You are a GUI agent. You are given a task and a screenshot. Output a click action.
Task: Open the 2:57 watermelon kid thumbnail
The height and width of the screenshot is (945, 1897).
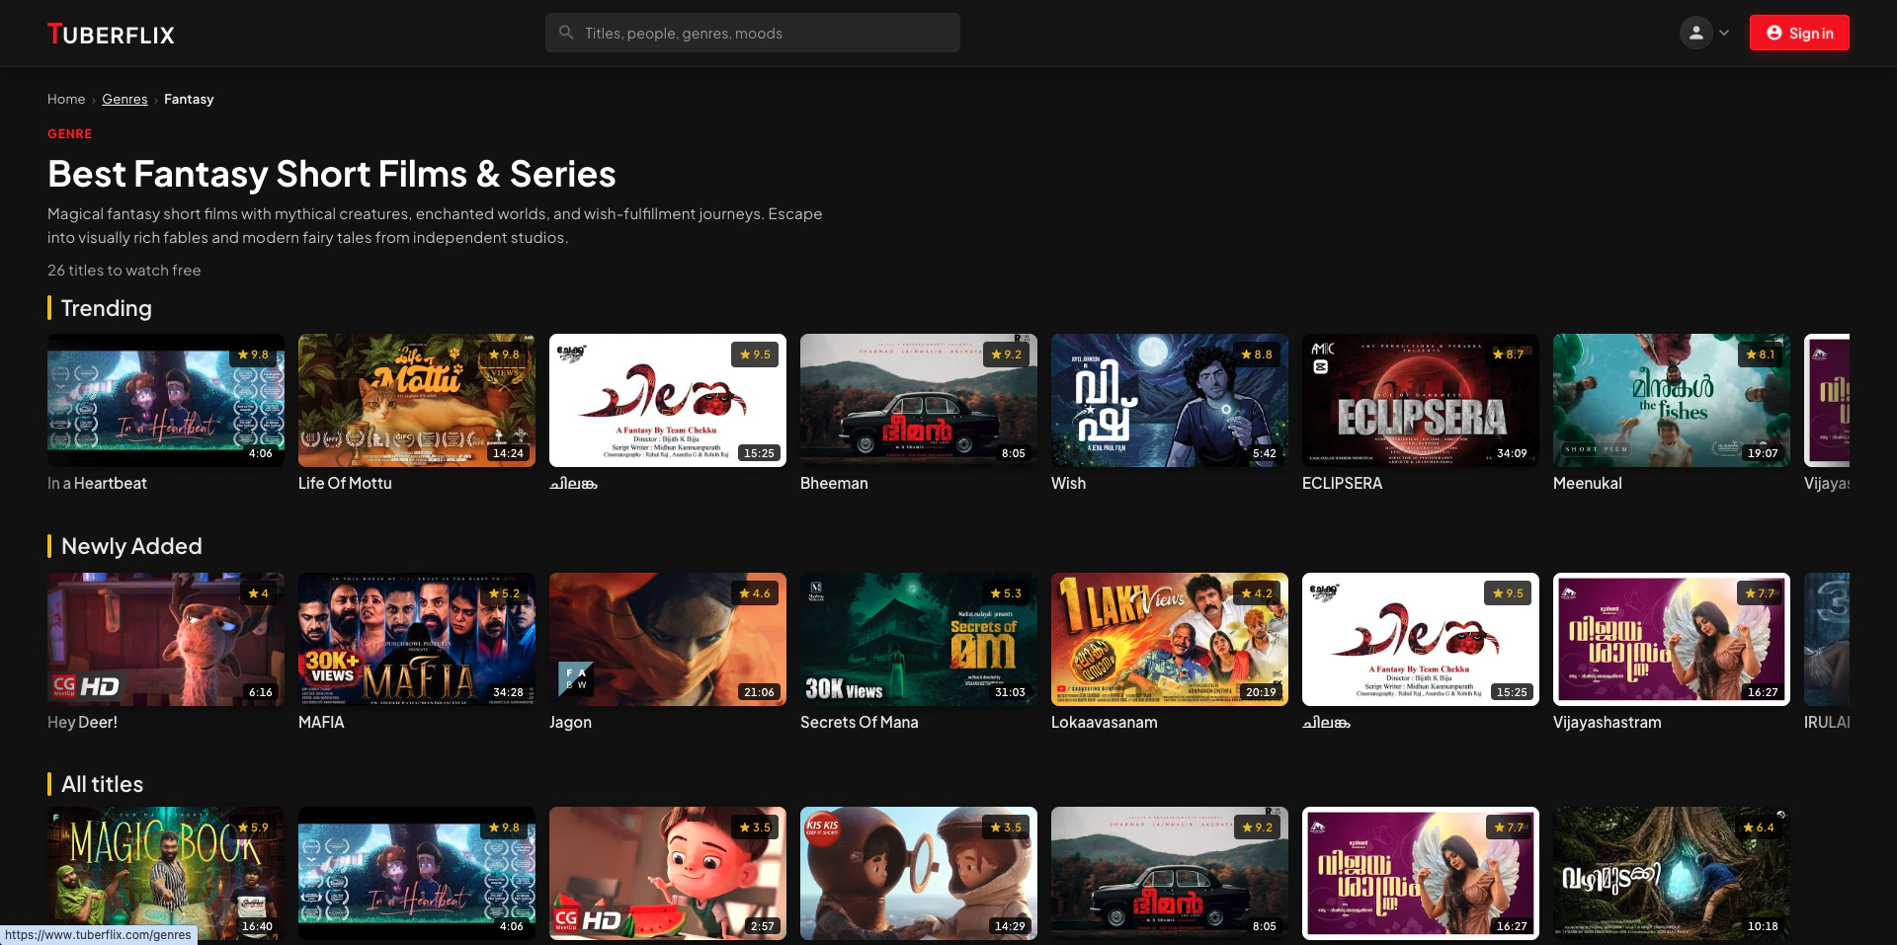(668, 873)
